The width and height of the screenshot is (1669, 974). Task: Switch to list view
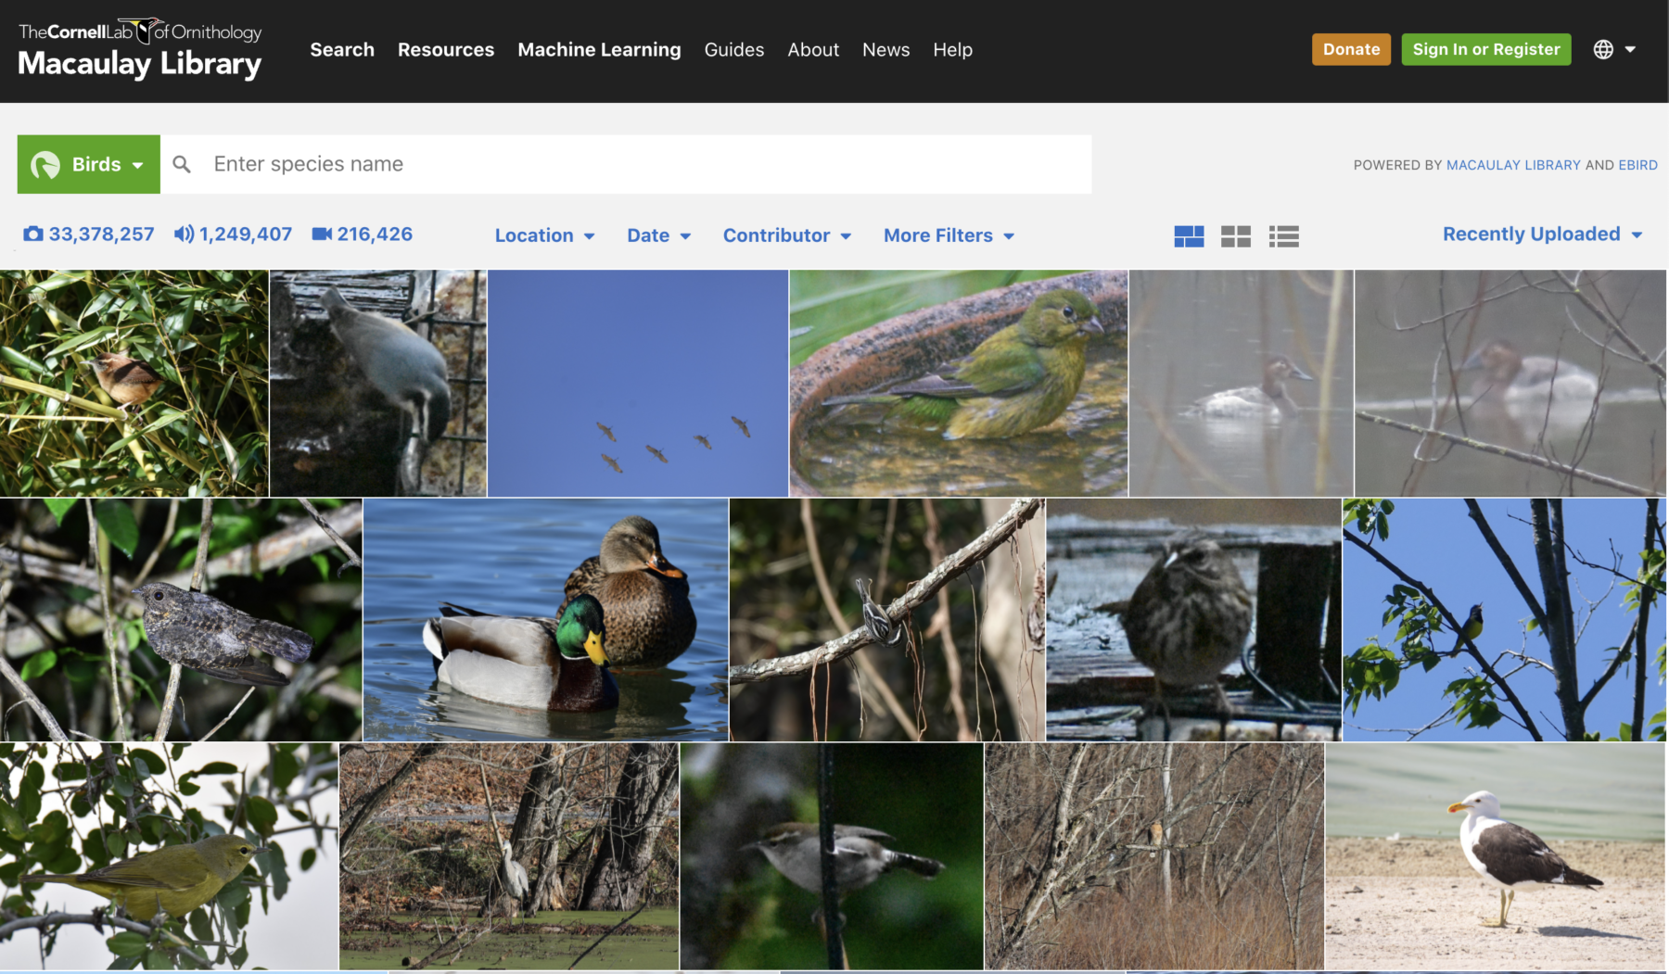[x=1284, y=236]
